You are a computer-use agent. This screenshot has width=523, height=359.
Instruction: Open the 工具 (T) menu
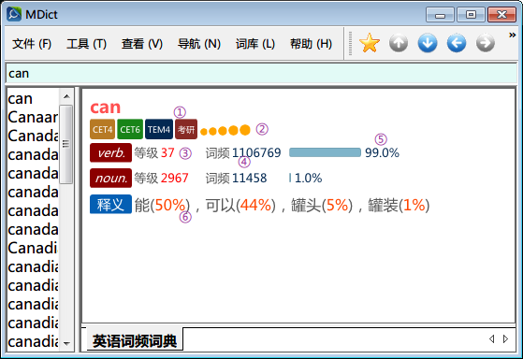[x=86, y=44]
